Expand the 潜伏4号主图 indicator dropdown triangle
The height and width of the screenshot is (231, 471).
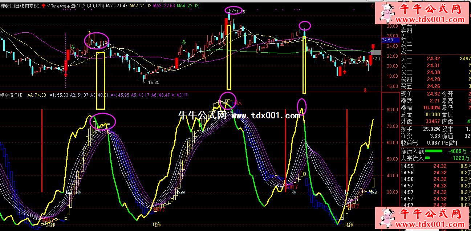tap(49, 6)
